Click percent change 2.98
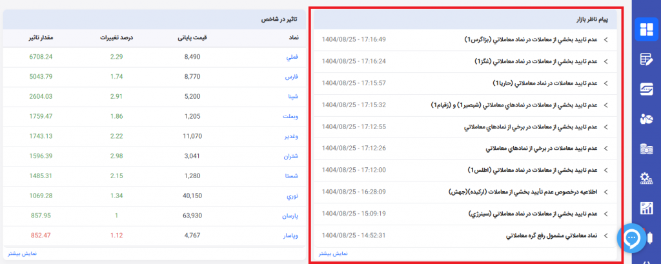This screenshot has width=661, height=264. pyautogui.click(x=116, y=156)
